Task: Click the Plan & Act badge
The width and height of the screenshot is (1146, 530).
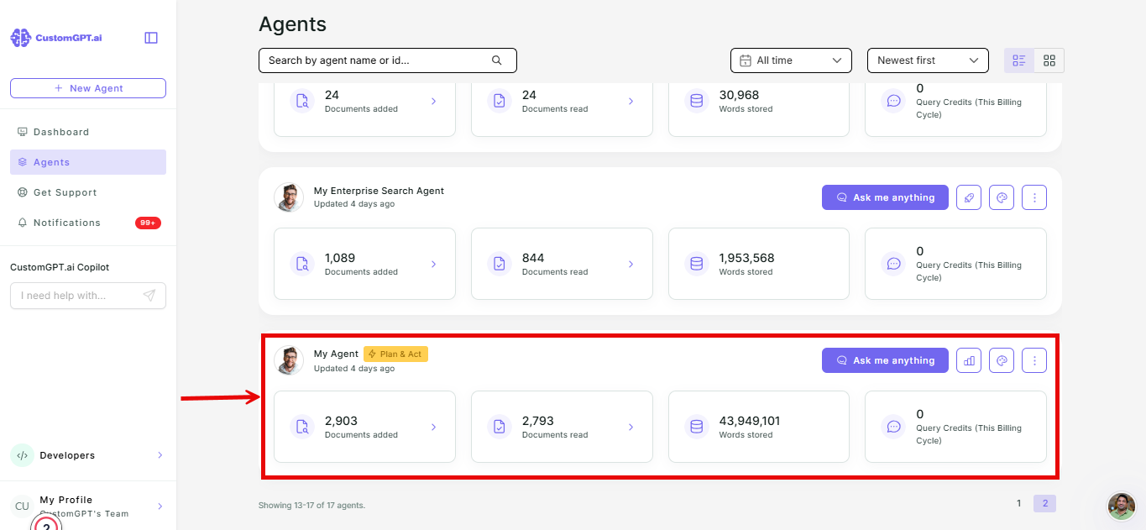Action: [x=395, y=354]
